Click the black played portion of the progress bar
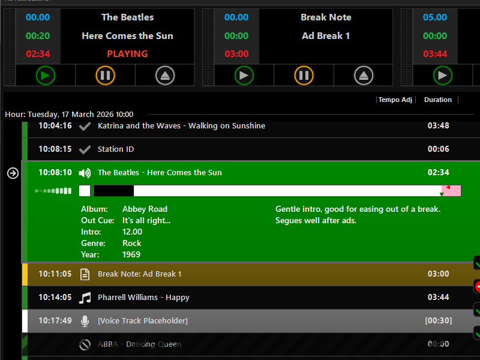The image size is (480, 360). point(114,191)
